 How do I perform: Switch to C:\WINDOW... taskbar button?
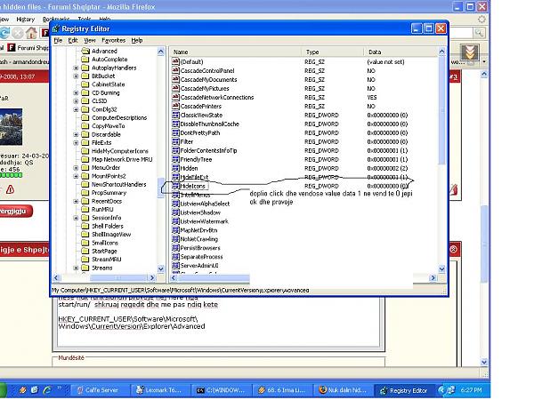pyautogui.click(x=221, y=390)
